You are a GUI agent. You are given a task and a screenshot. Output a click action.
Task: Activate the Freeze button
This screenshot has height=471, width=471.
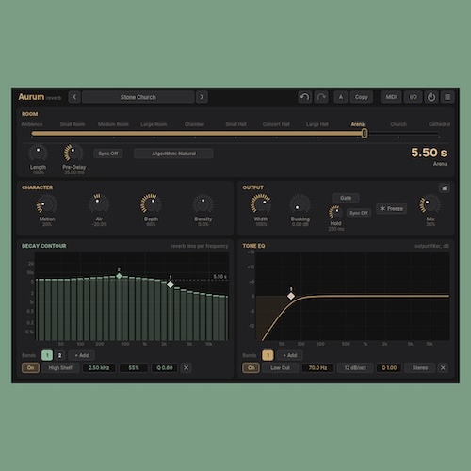[x=391, y=208]
